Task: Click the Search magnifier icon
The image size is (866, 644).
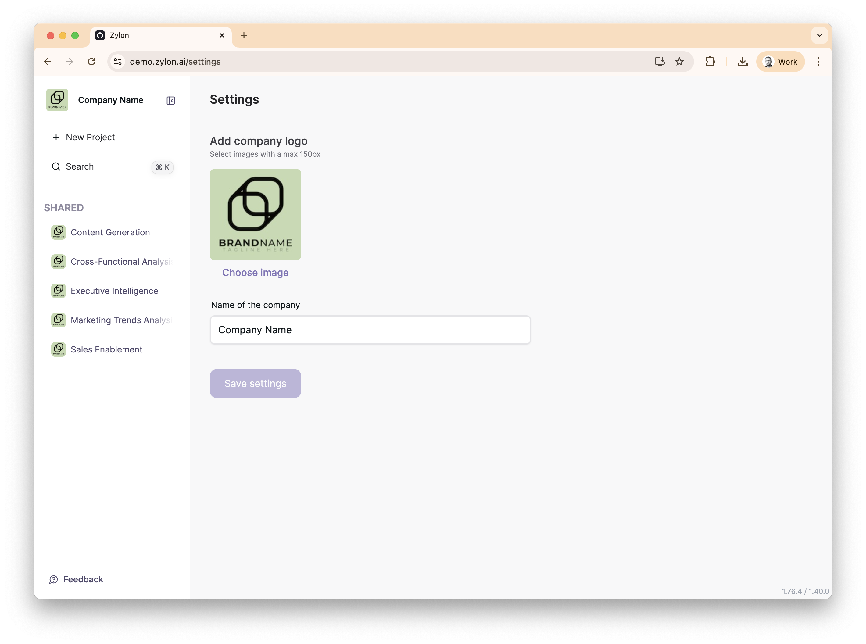Action: 56,167
